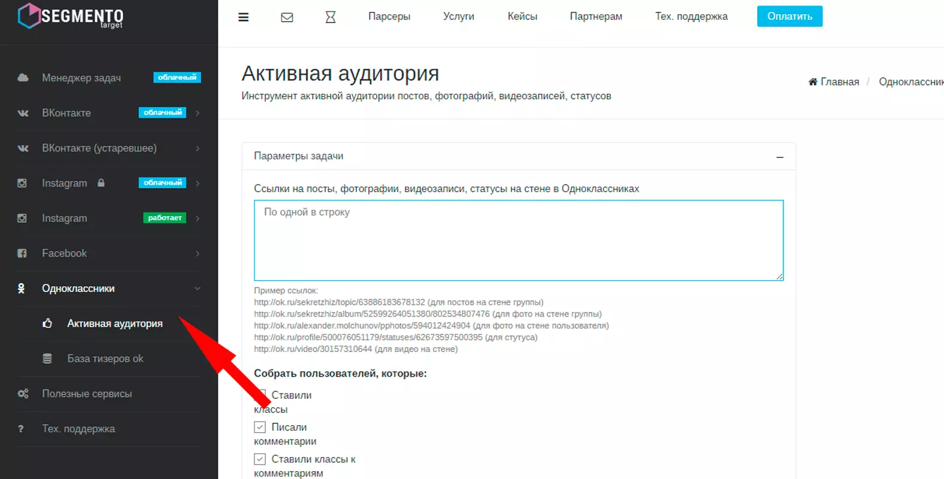Click the cloud icon beside Менеджер задач

point(23,78)
